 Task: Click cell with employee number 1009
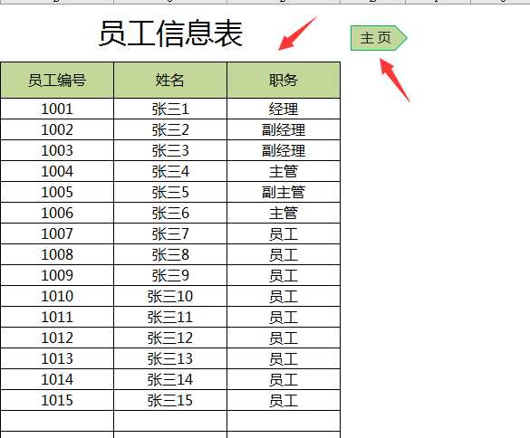coord(57,275)
